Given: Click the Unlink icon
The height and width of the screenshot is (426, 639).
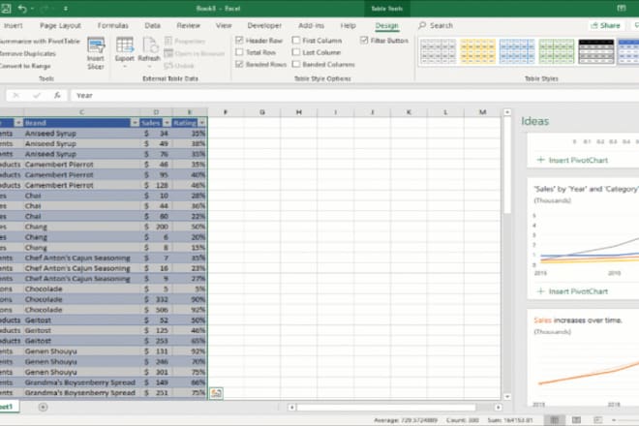Looking at the screenshot, I should tap(168, 66).
